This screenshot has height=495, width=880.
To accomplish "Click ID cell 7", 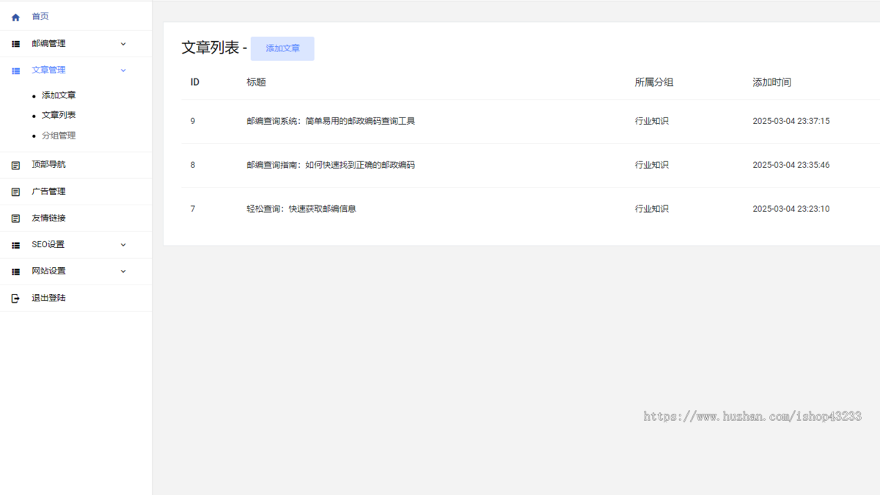I will [x=193, y=209].
